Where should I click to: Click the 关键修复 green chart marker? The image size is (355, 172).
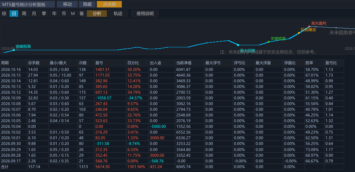coord(268,42)
